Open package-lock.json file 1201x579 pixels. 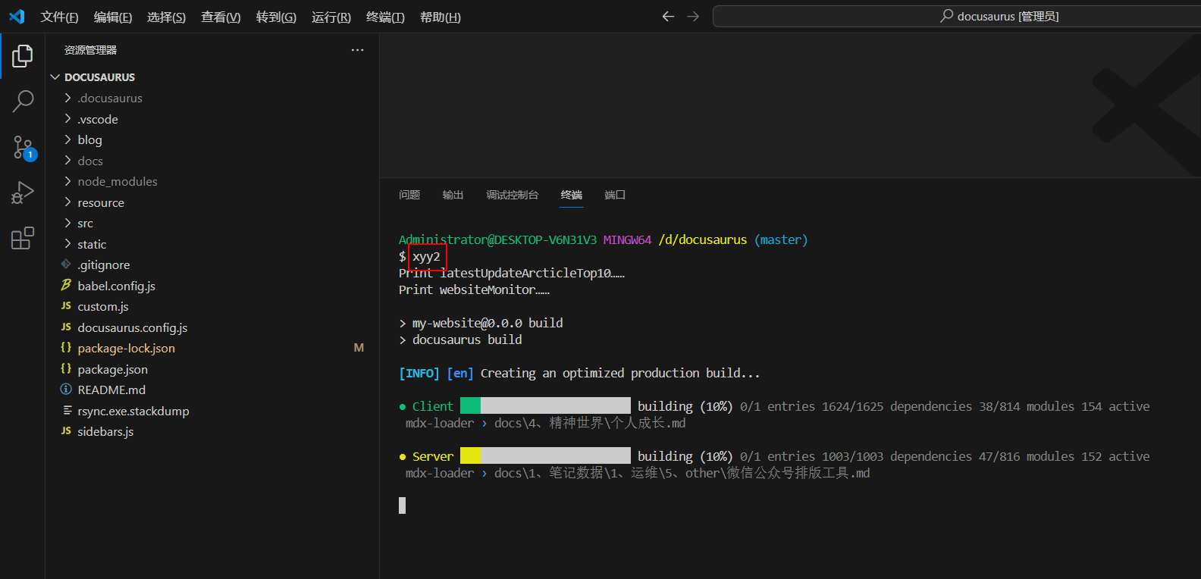126,348
